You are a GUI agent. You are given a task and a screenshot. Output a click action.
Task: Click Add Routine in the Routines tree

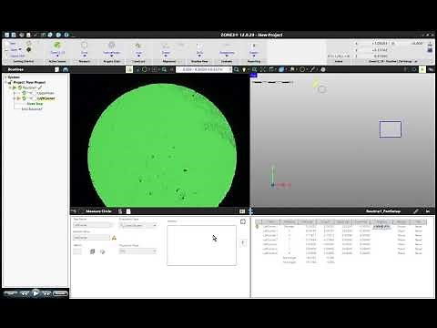32,108
